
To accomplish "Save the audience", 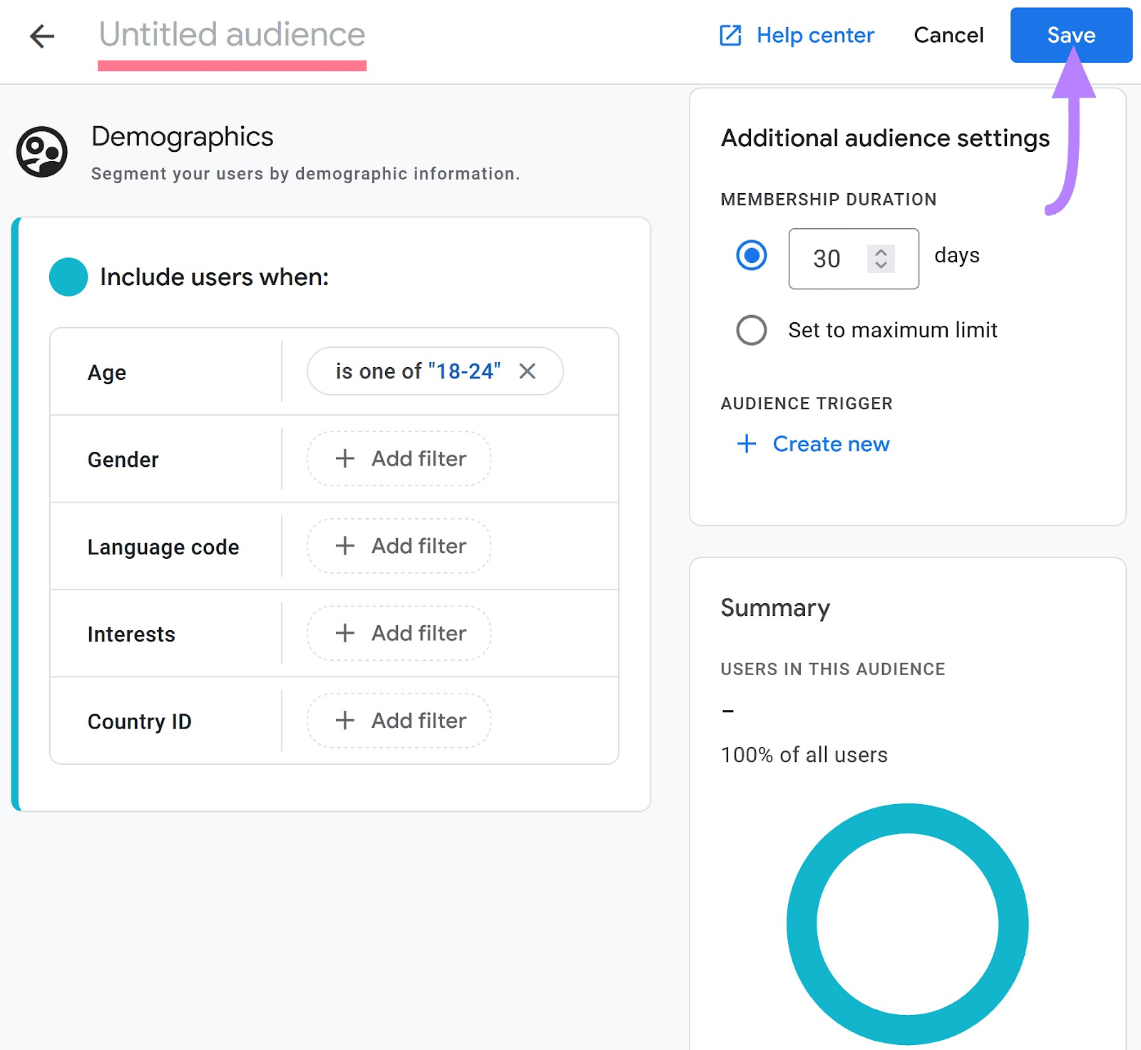I will point(1070,35).
